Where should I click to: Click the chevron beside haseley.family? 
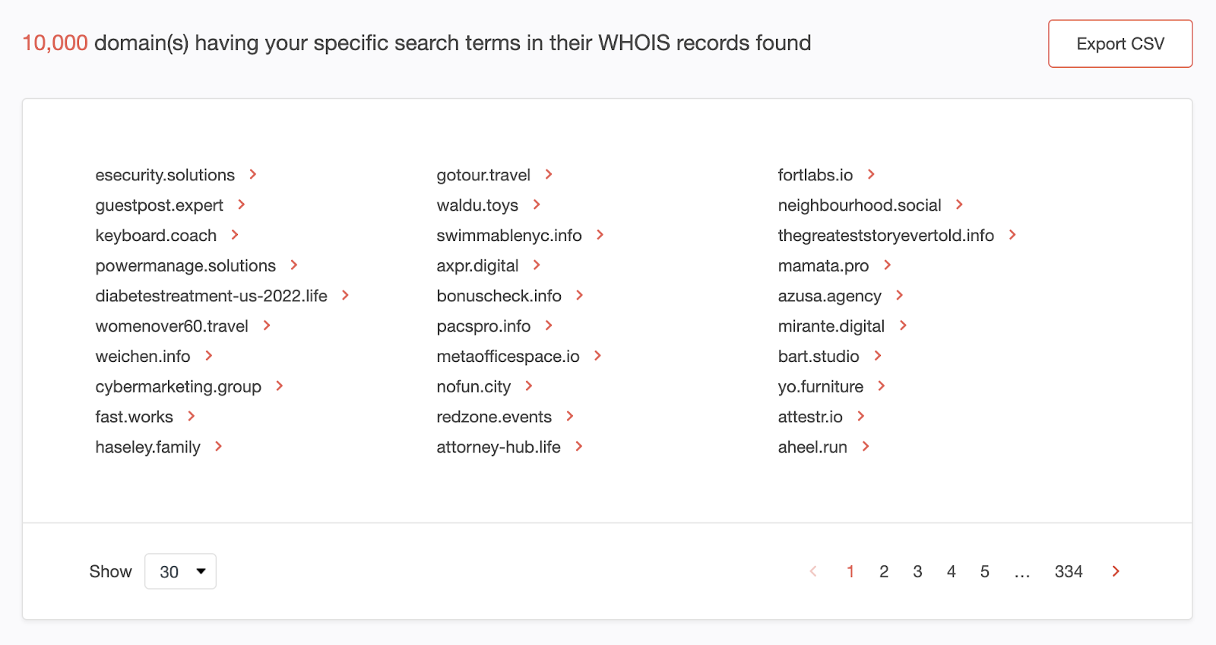point(218,446)
